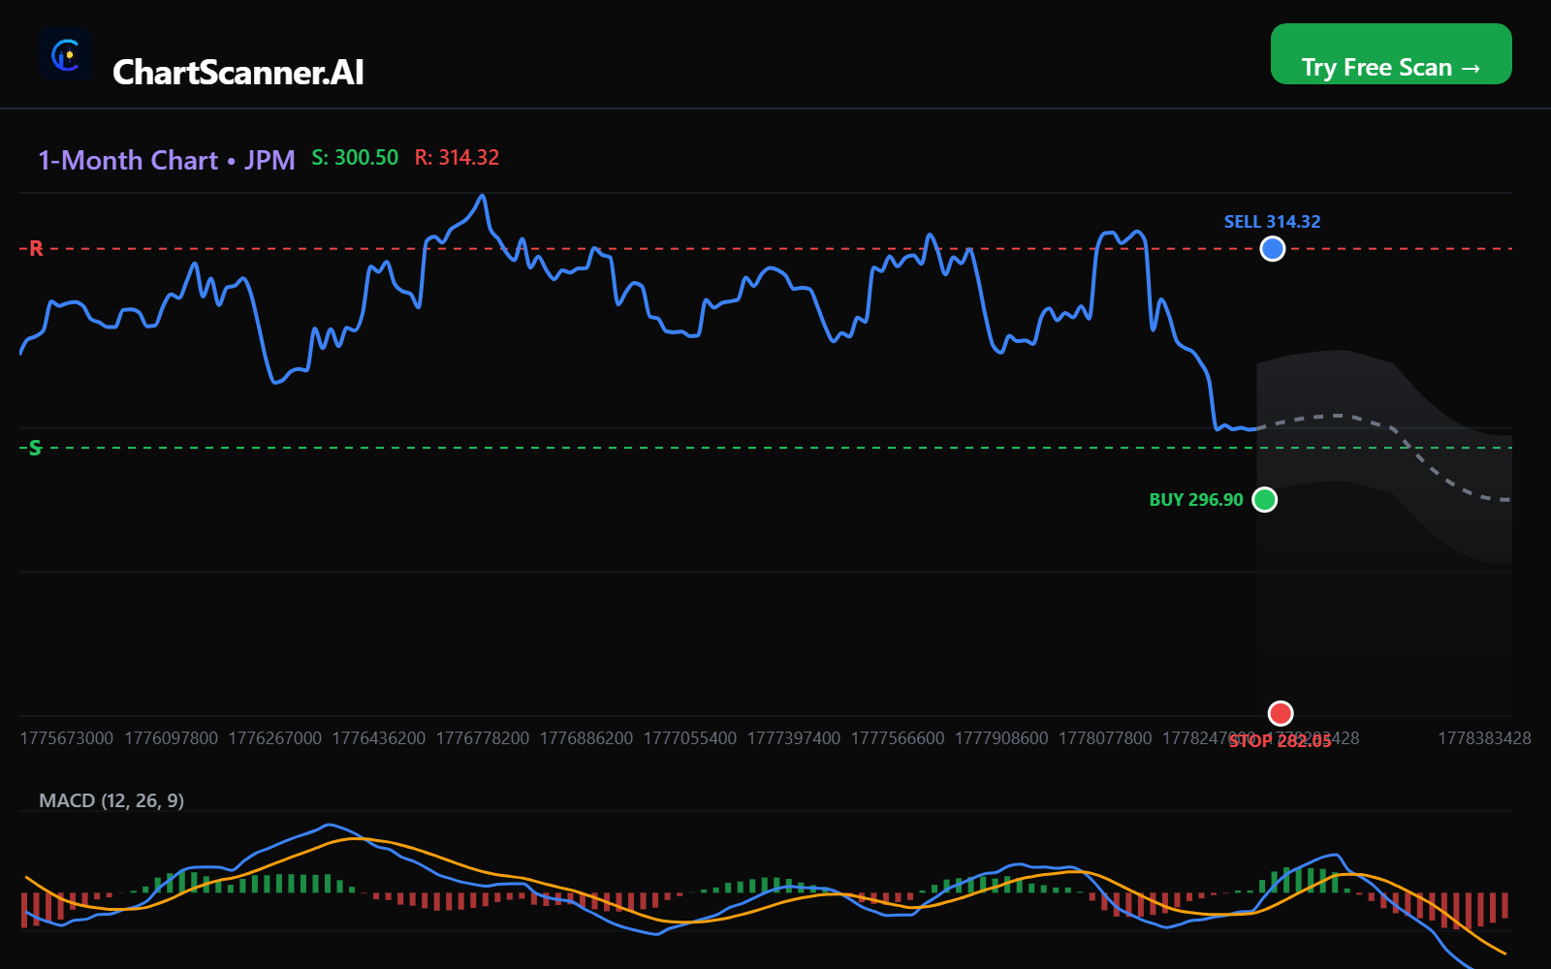Click the 1777397400 axis timestamp
Image resolution: width=1551 pixels, height=969 pixels.
point(794,738)
